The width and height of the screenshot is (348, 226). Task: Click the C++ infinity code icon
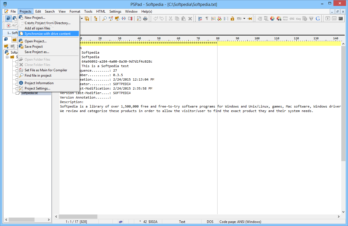[220, 19]
